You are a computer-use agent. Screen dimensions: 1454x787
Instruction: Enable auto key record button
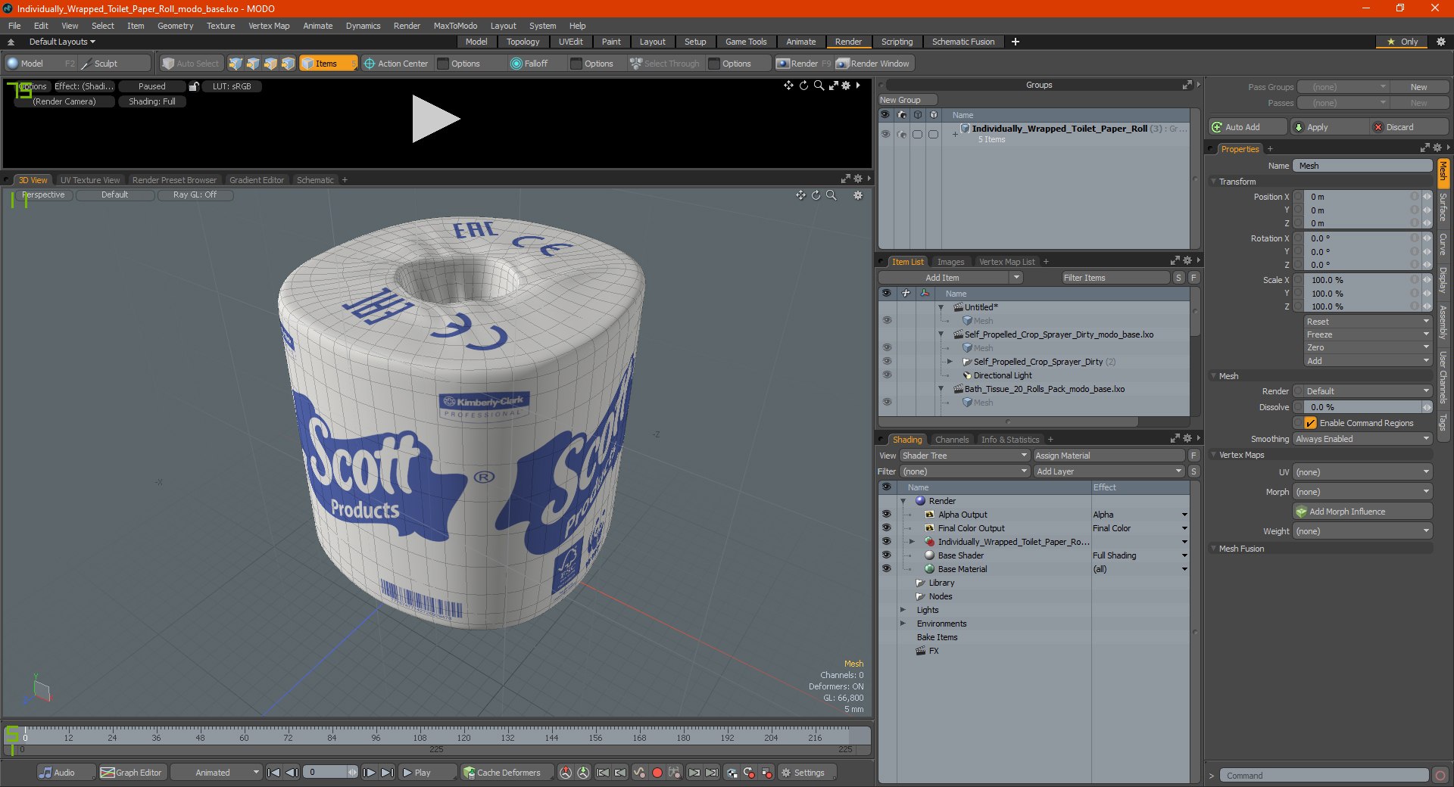pyautogui.click(x=657, y=773)
